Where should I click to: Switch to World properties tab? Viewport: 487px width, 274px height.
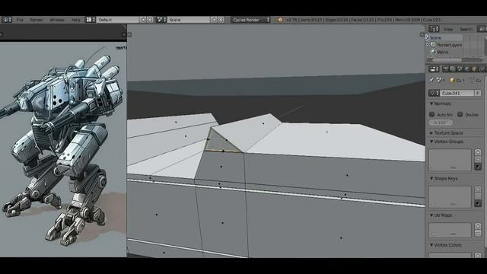pyautogui.click(x=467, y=69)
